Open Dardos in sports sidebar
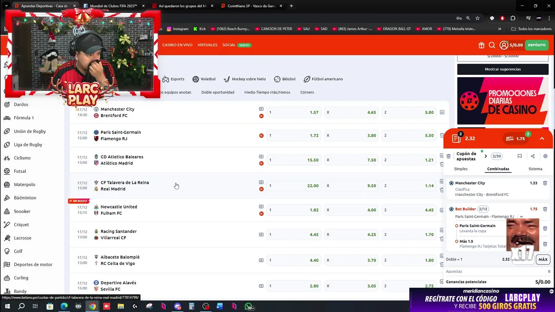Screen dimensions: 555x312 (21, 104)
